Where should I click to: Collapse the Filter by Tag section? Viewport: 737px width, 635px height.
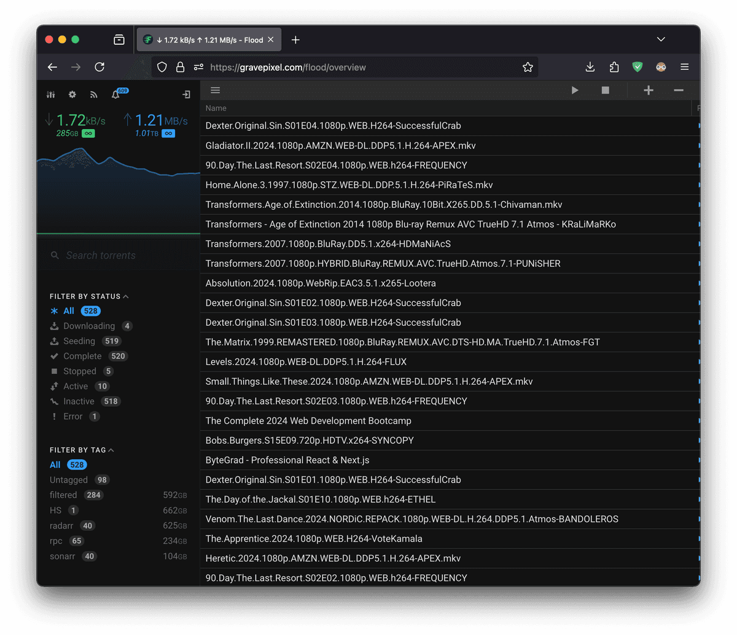[x=82, y=450]
